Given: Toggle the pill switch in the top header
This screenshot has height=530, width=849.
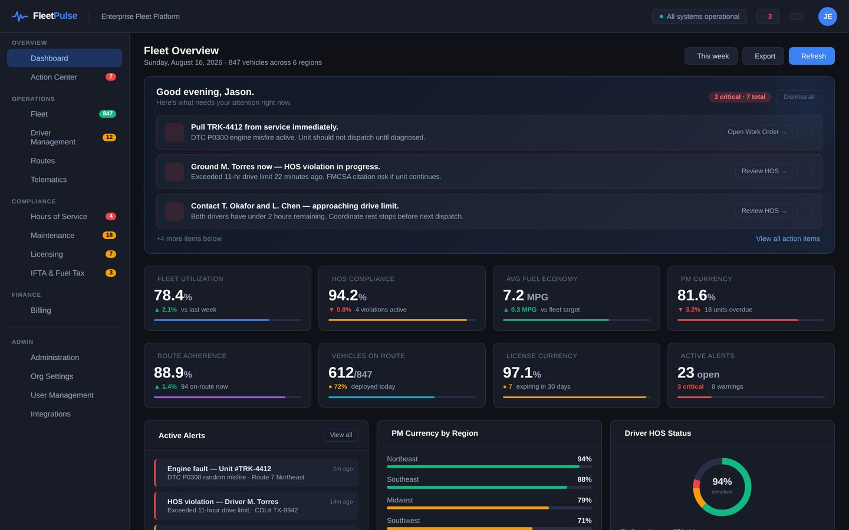Looking at the screenshot, I should [x=797, y=16].
